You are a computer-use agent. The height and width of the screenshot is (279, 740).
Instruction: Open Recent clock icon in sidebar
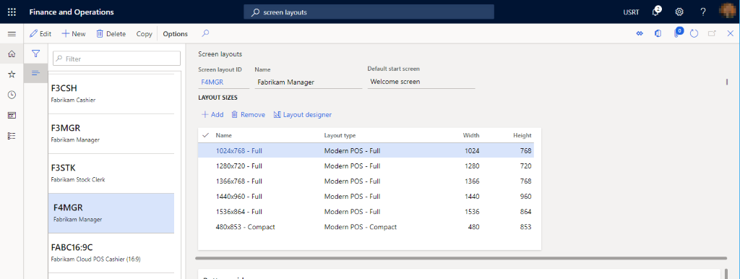tap(12, 95)
